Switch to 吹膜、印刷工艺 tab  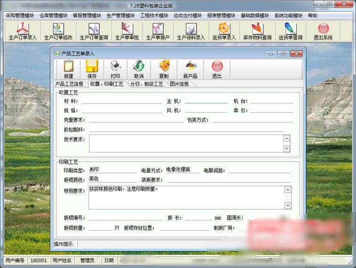(x=107, y=84)
